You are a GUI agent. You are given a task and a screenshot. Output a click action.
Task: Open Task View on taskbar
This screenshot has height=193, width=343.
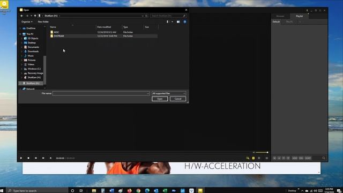coord(81,191)
